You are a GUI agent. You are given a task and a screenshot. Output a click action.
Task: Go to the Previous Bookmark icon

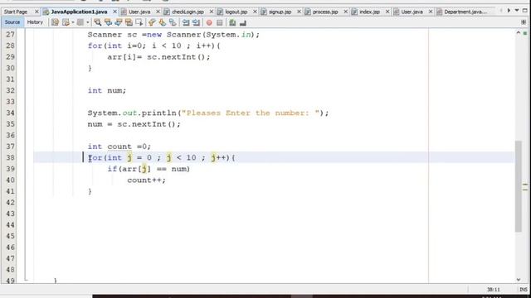[x=152, y=22]
